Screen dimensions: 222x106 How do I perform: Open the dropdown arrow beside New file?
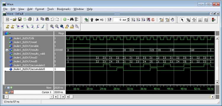[x=11, y=19]
